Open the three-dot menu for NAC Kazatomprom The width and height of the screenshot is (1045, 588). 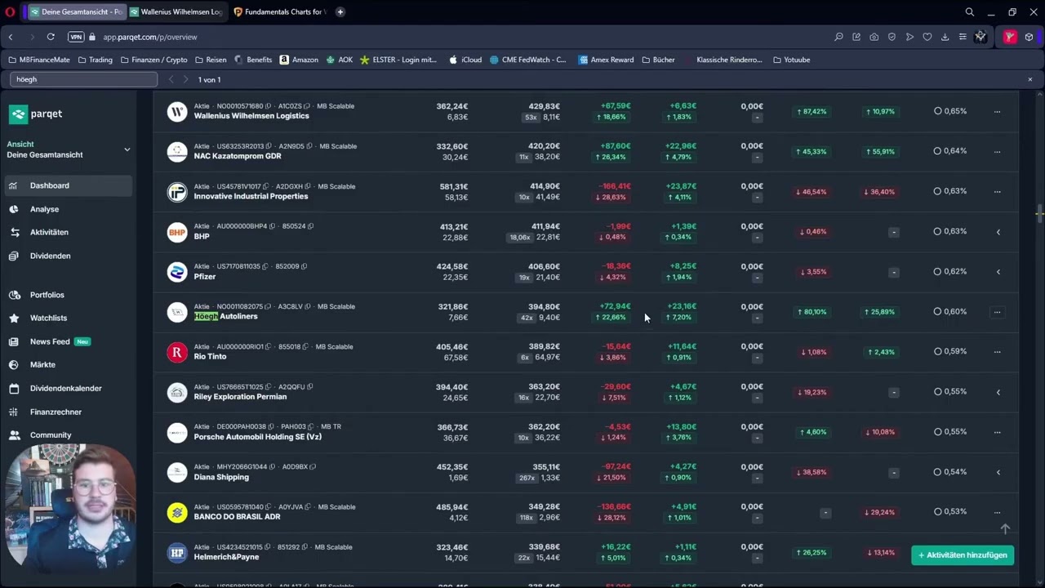(x=997, y=151)
